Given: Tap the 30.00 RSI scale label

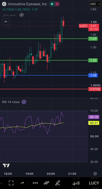Looking at the screenshot, I should click(94, 162).
